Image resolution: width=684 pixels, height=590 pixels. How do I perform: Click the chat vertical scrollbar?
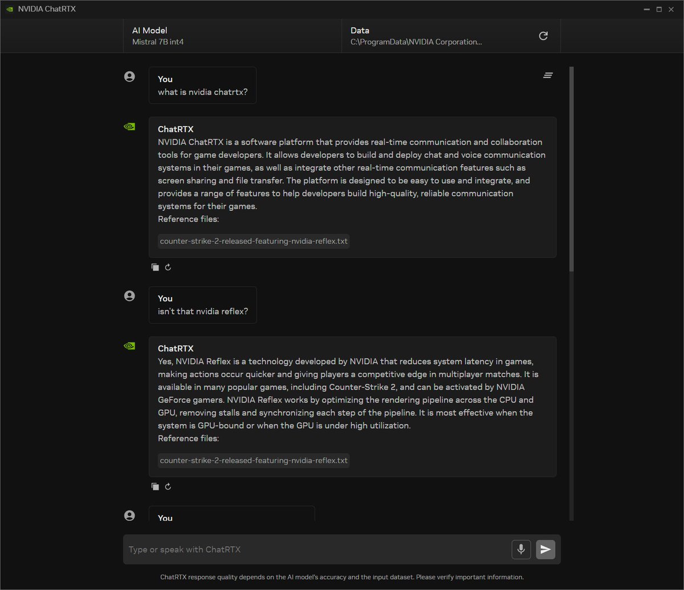572,169
